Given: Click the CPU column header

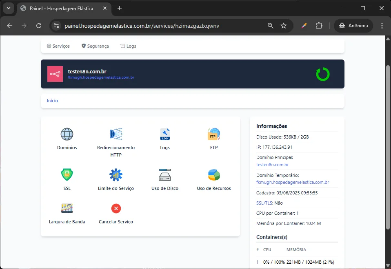Looking at the screenshot, I should 267,249.
